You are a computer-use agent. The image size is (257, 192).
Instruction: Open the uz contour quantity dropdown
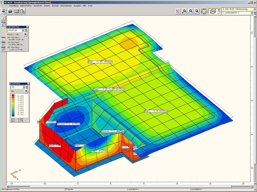click(24, 87)
